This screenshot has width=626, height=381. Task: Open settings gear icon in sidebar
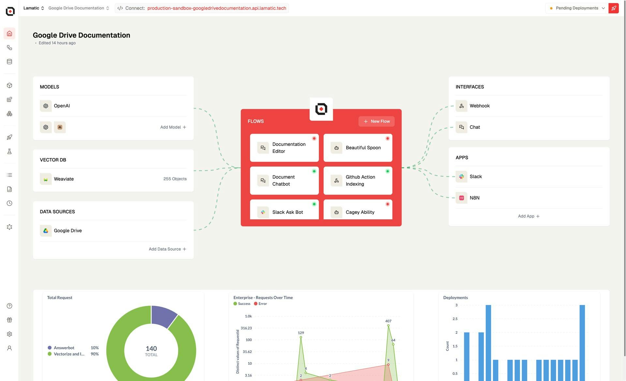(9, 334)
